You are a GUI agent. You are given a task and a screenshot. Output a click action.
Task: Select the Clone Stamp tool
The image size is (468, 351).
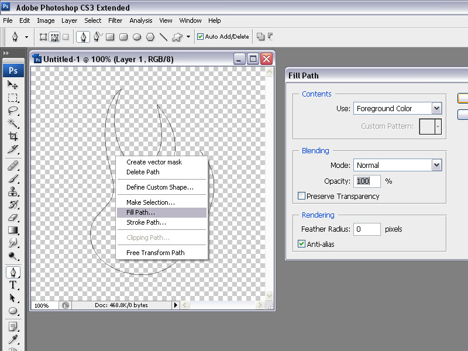pos(12,191)
